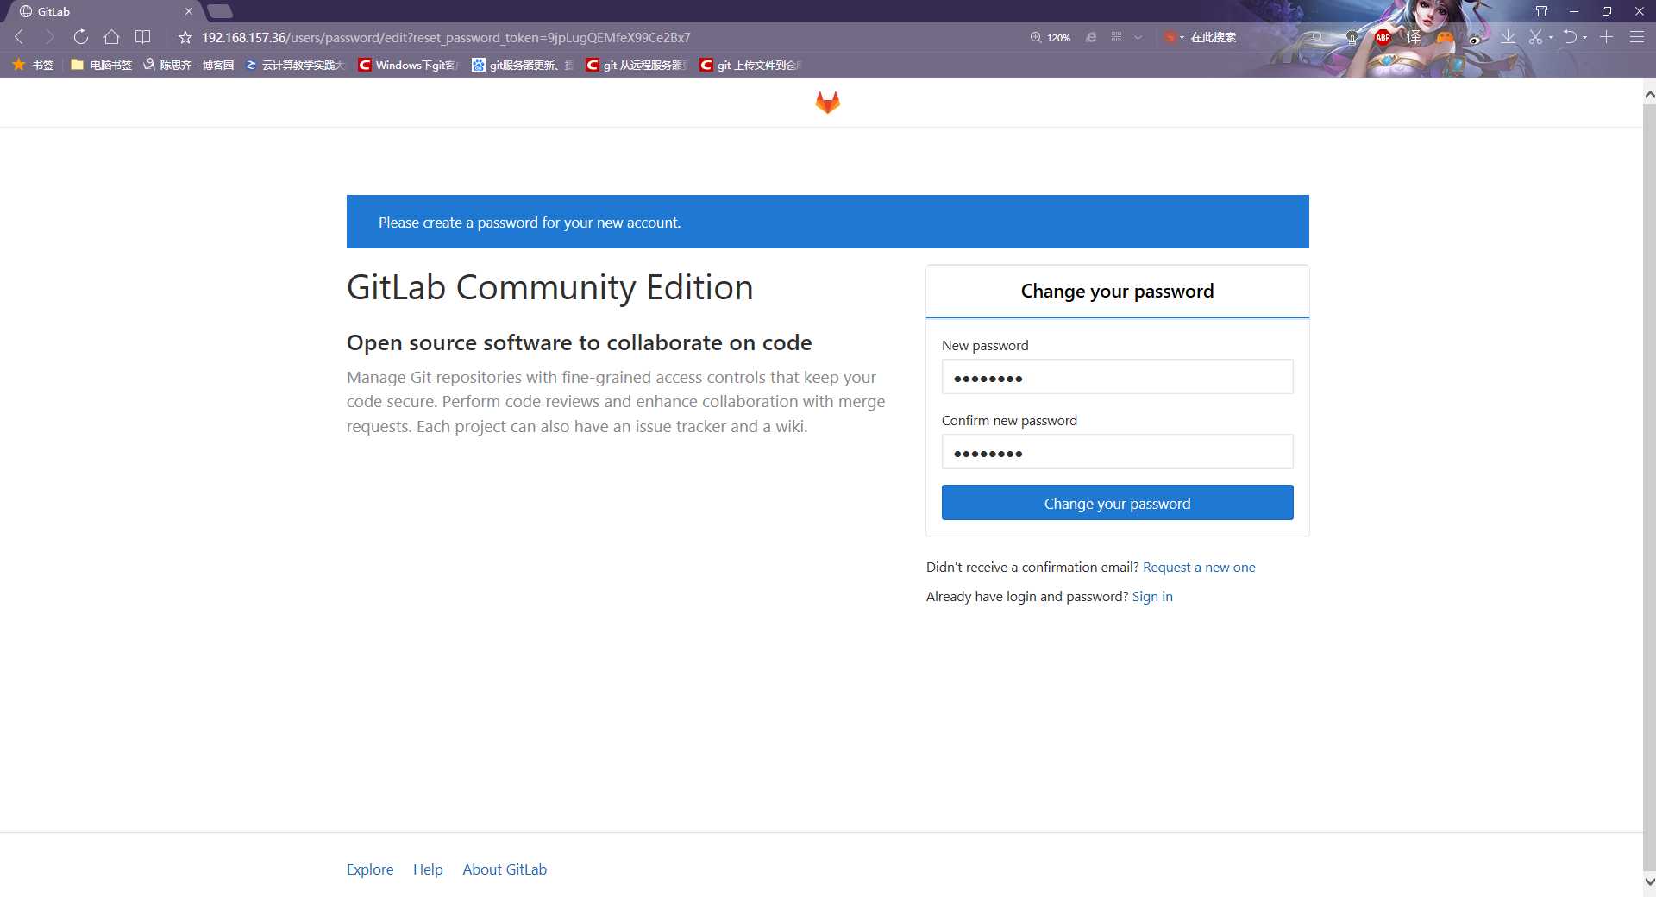Open the zoom 120% magnifier control
1656x897 pixels.
pyautogui.click(x=1050, y=37)
